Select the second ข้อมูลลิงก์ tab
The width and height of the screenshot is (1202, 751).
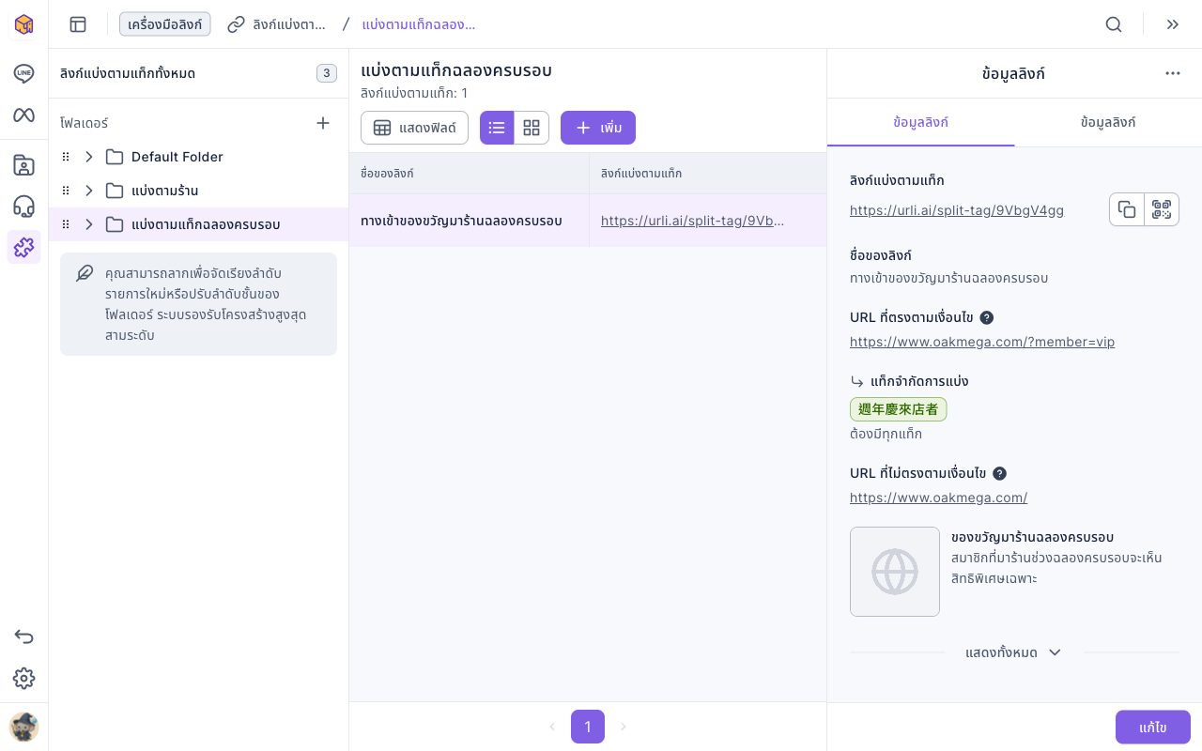point(1108,122)
